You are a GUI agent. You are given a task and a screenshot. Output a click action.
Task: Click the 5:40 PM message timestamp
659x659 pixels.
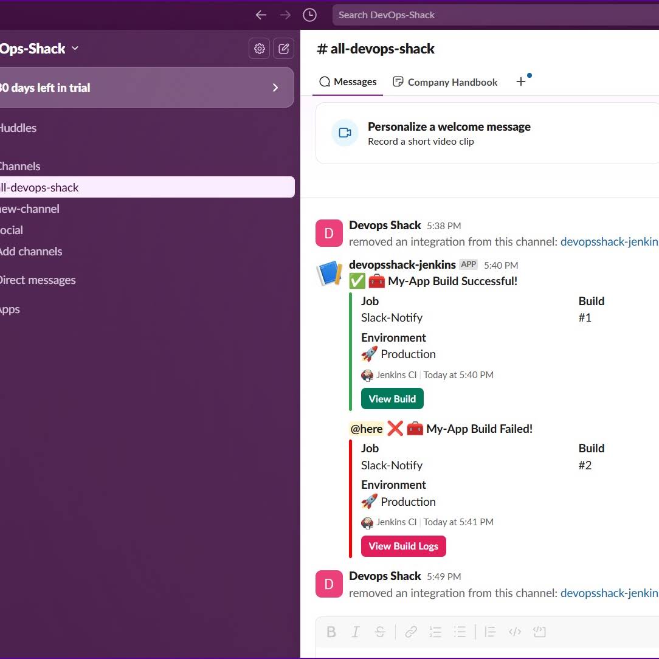pyautogui.click(x=501, y=265)
